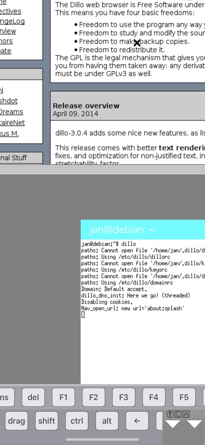
Task: Toggle the shift modifier key
Action: click(x=47, y=421)
